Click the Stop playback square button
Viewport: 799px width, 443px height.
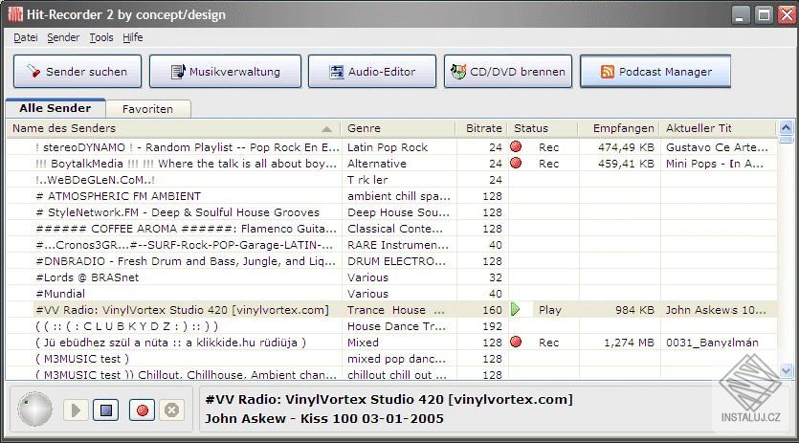[x=106, y=410]
